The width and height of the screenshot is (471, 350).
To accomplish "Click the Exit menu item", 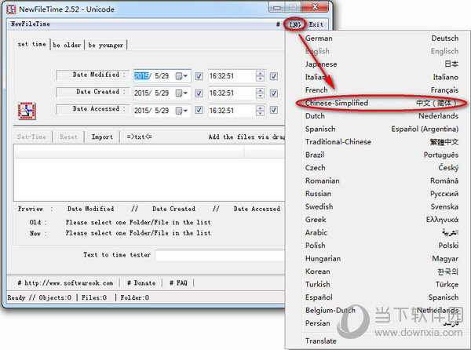I will point(316,24).
